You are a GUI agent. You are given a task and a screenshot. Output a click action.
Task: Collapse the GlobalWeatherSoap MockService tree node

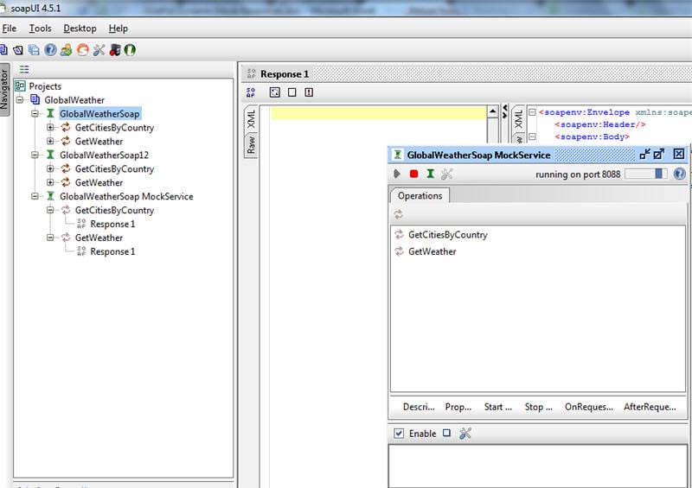[x=35, y=196]
